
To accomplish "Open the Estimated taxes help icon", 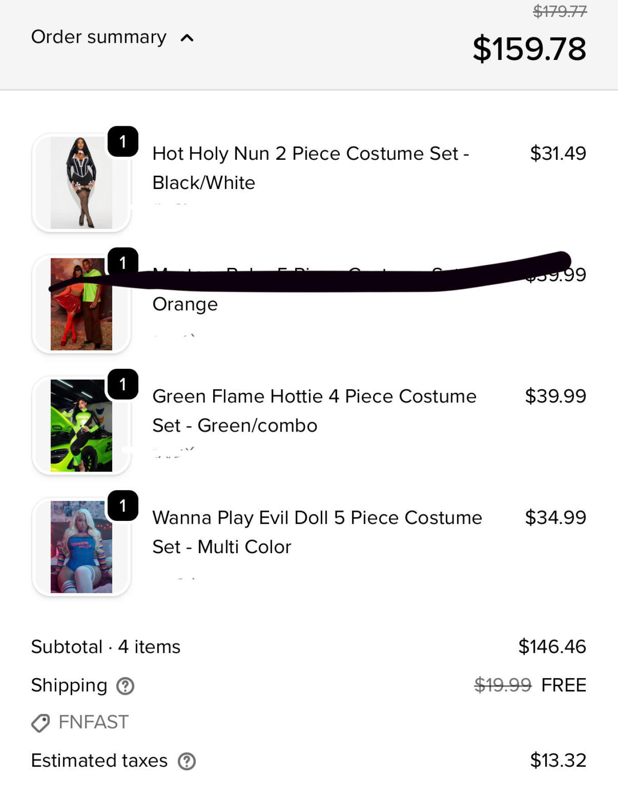I will tap(186, 761).
